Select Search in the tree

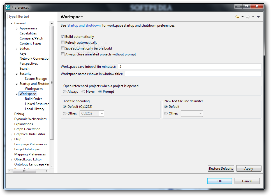coord(25,69)
